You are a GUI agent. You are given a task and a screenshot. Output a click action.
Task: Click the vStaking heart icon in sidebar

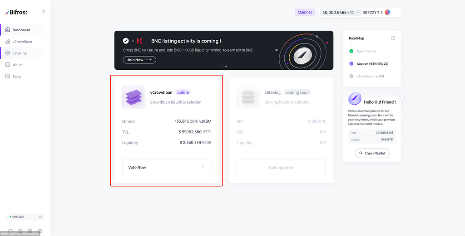pyautogui.click(x=8, y=53)
